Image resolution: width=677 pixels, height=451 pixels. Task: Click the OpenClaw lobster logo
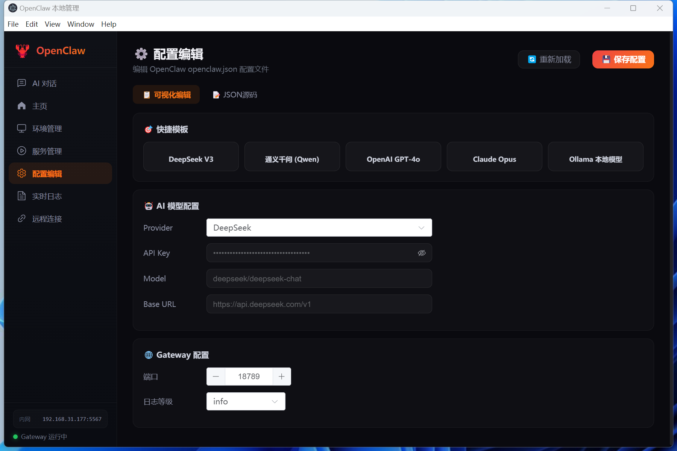click(x=23, y=51)
